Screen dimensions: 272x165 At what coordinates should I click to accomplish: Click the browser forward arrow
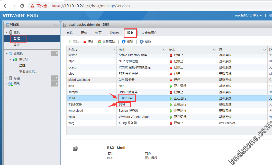[x=14, y=6]
